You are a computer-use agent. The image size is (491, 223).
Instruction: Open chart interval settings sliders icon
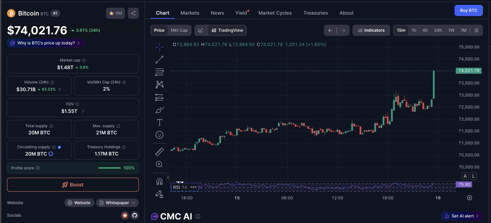[476, 30]
